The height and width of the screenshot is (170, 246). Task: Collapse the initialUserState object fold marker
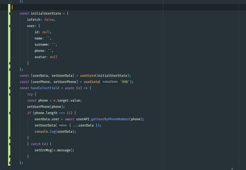[x=10, y=14]
